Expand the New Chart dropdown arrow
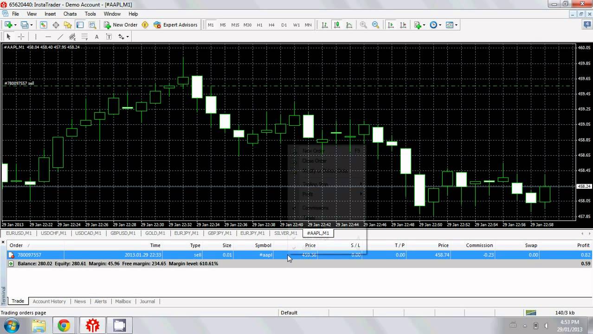Screen dimensions: 593x334 [15, 25]
